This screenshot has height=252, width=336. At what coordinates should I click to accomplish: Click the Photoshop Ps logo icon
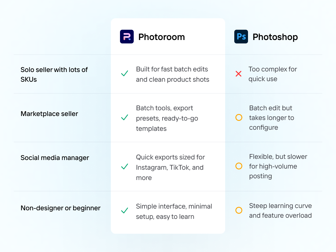241,37
